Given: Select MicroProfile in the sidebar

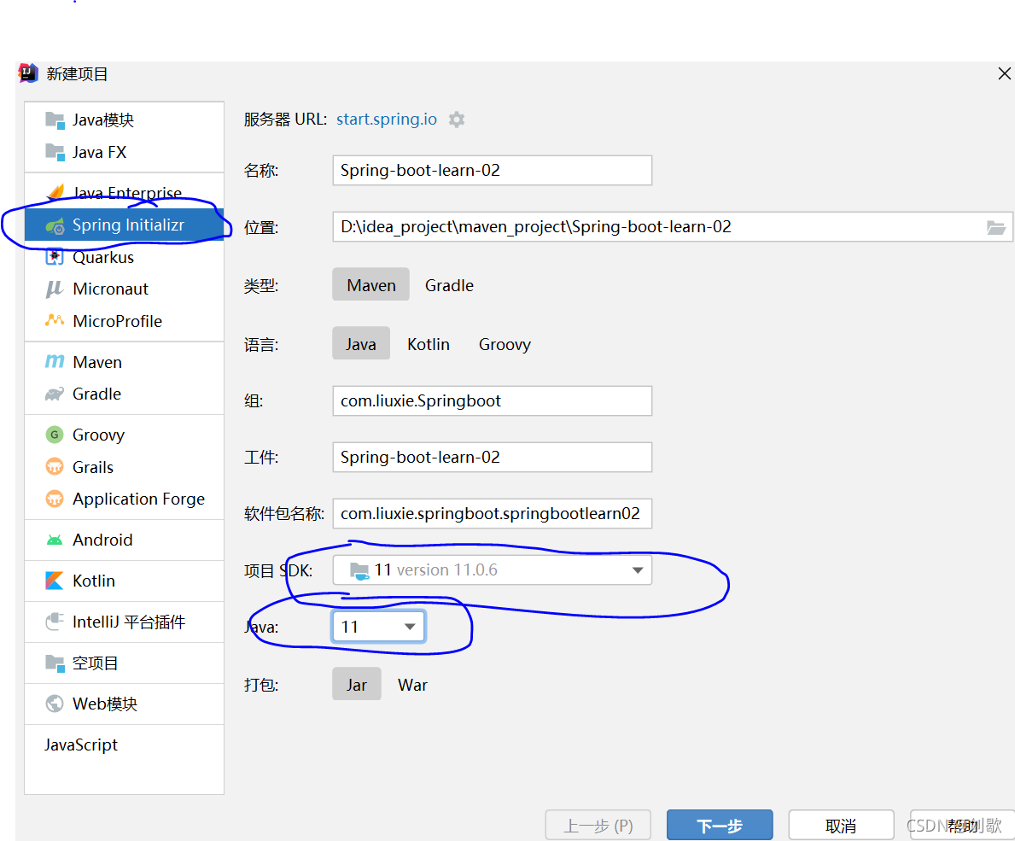Looking at the screenshot, I should click(x=125, y=321).
